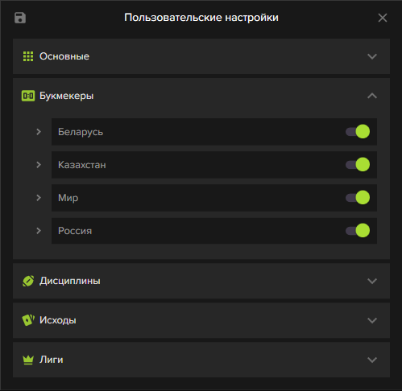
Task: Collapse the Букмекеры section chevron
Action: (372, 96)
